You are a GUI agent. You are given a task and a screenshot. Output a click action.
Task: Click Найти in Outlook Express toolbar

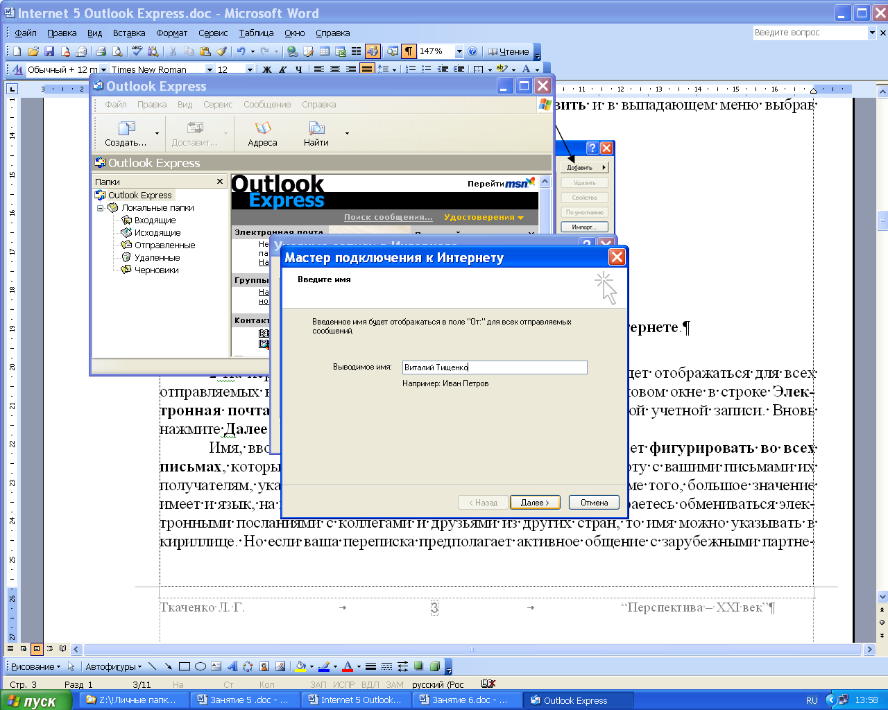pos(316,134)
